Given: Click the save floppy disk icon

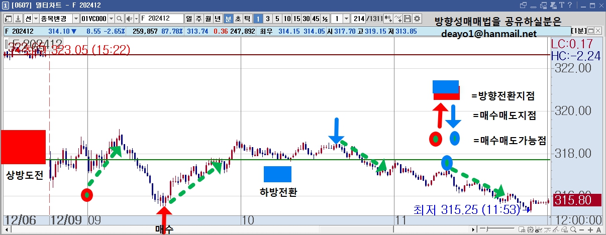Looking at the screenshot, I should [408, 19].
